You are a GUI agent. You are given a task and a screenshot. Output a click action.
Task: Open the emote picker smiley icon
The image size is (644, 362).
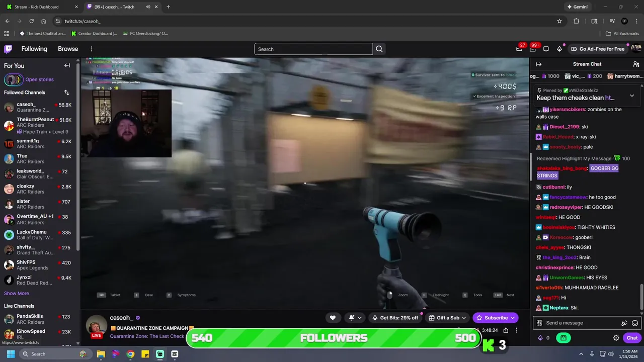[x=634, y=323]
